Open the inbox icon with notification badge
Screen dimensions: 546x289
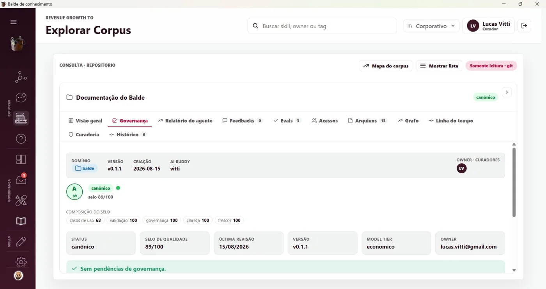coord(21,180)
